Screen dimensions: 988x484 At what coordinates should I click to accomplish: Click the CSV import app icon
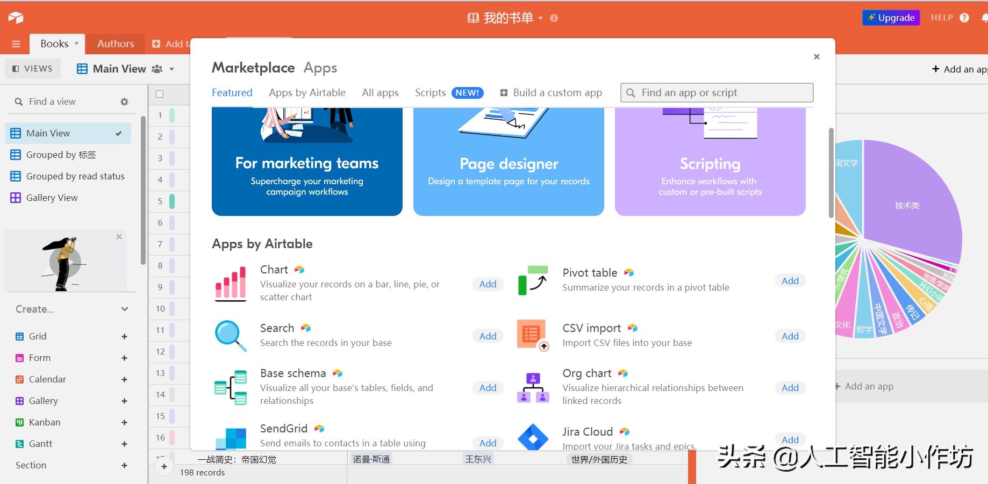[x=533, y=335]
